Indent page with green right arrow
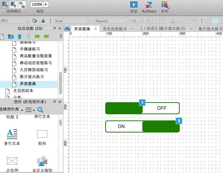 tap(37, 36)
